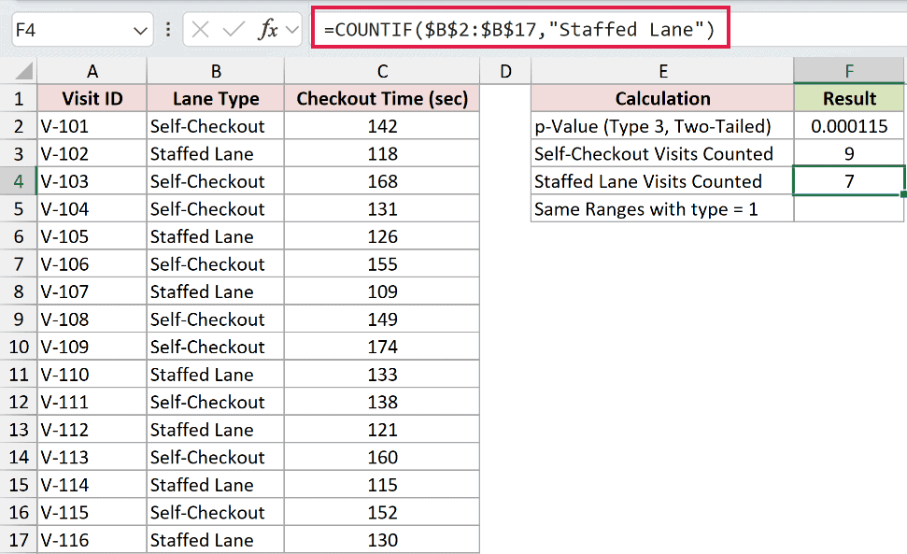Click the COUNTIF formula in formula bar
The image size is (907, 554).
click(519, 29)
